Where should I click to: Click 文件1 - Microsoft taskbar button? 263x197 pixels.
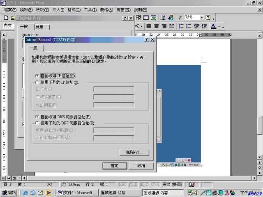(77, 193)
